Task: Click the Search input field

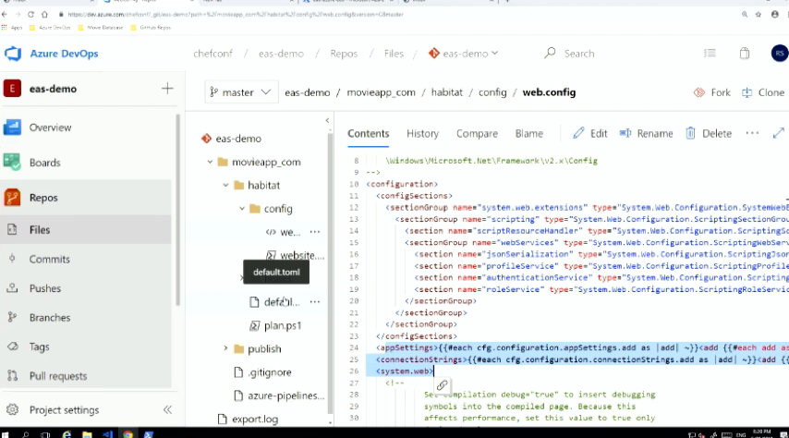Action: (x=628, y=54)
